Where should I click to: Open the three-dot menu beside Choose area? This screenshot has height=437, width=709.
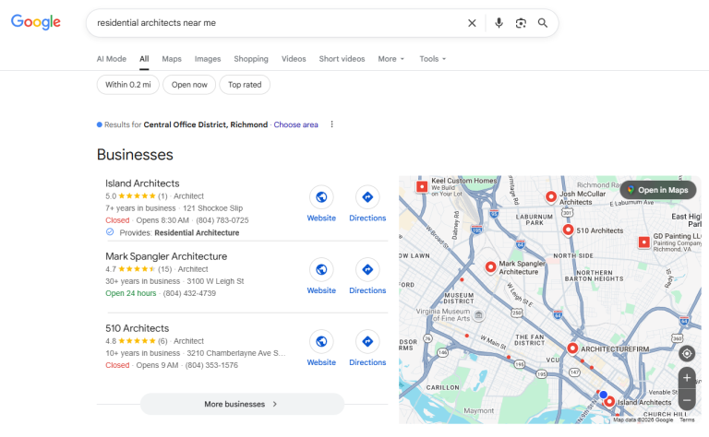tap(332, 124)
